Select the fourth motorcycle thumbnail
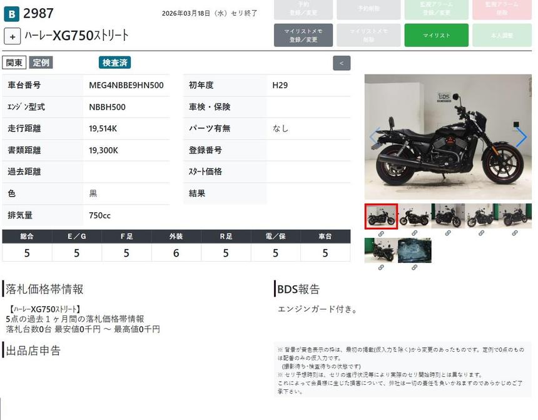 [x=481, y=216]
